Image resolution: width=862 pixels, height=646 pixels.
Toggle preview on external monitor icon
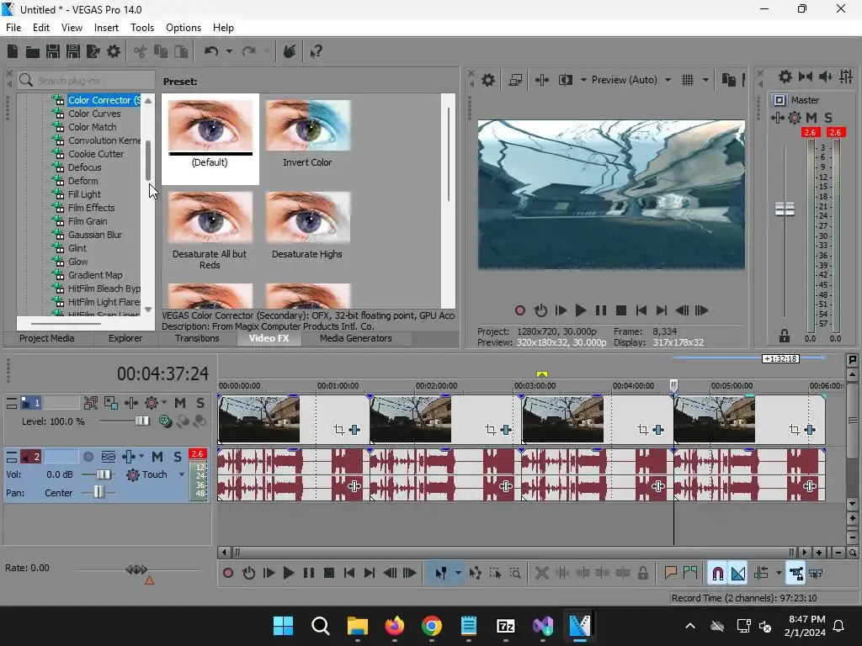[x=515, y=80]
